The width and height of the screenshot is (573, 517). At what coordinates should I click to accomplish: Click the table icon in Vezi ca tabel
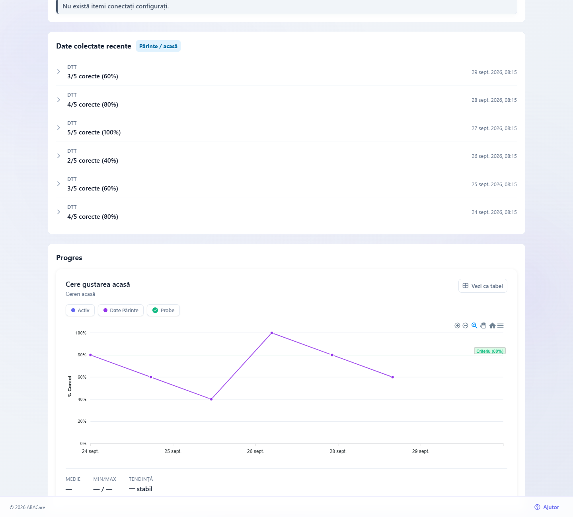tap(466, 286)
